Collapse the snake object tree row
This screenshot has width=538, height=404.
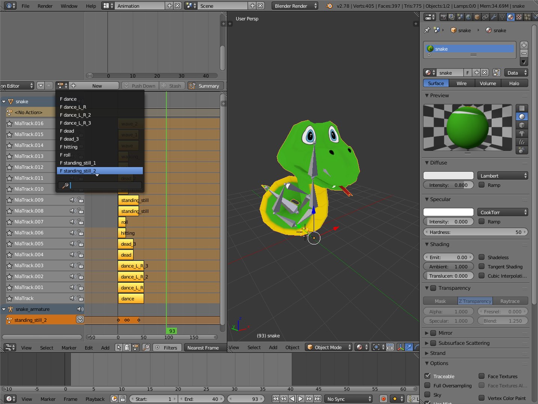point(4,101)
